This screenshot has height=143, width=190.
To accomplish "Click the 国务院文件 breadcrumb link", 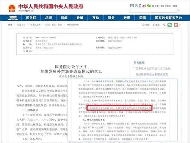I will [35, 25].
